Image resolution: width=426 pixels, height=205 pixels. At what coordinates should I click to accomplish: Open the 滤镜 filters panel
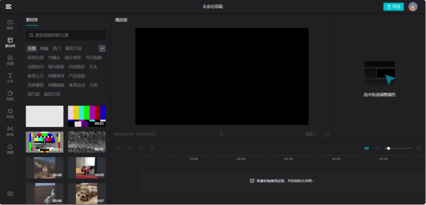click(10, 149)
